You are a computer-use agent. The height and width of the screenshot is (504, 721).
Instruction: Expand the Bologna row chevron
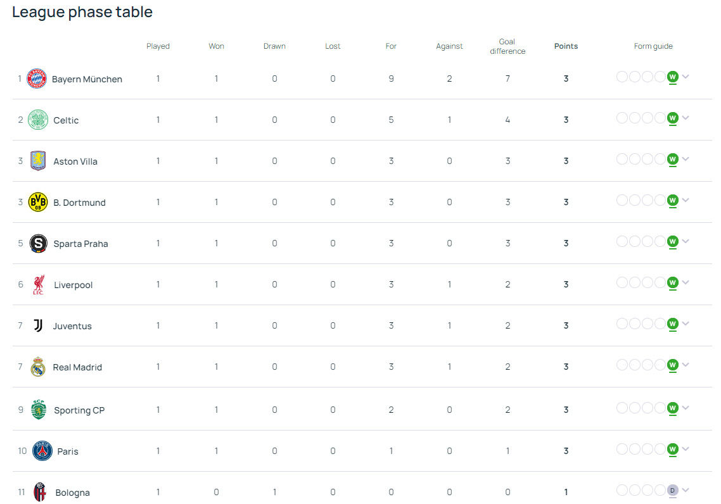(686, 490)
